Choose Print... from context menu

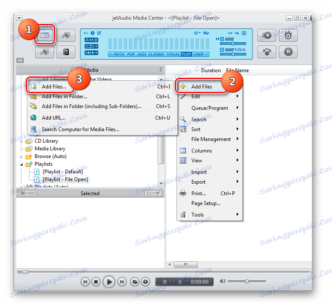point(209,194)
